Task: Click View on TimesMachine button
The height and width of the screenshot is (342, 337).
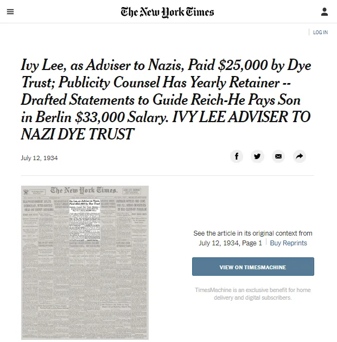Action: pyautogui.click(x=253, y=267)
